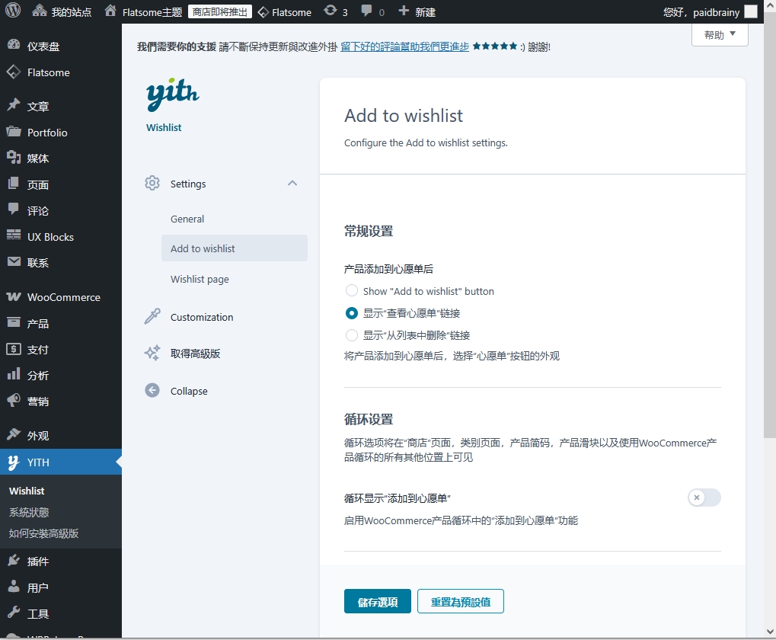Click the 商店即将推出 badge

click(220, 11)
